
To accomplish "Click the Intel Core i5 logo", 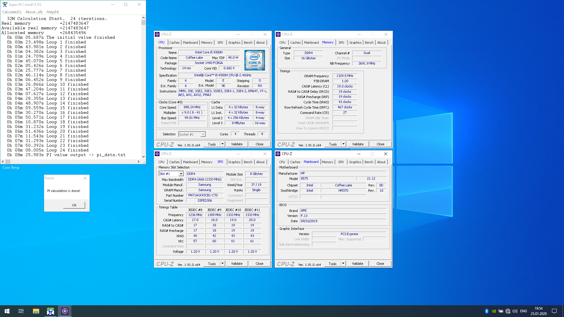I will coord(255,60).
